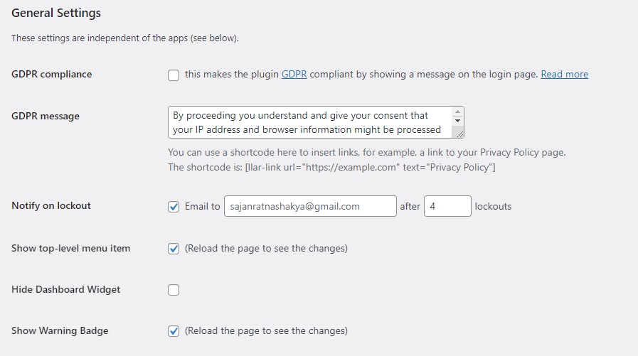Click the 'You can use a shortcode' hint
The width and height of the screenshot is (638, 356).
366,152
